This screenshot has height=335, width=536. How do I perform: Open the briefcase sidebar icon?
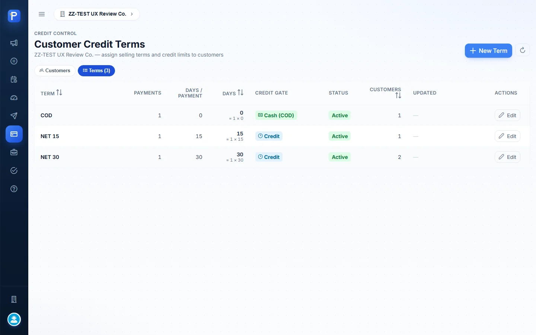pos(14,152)
